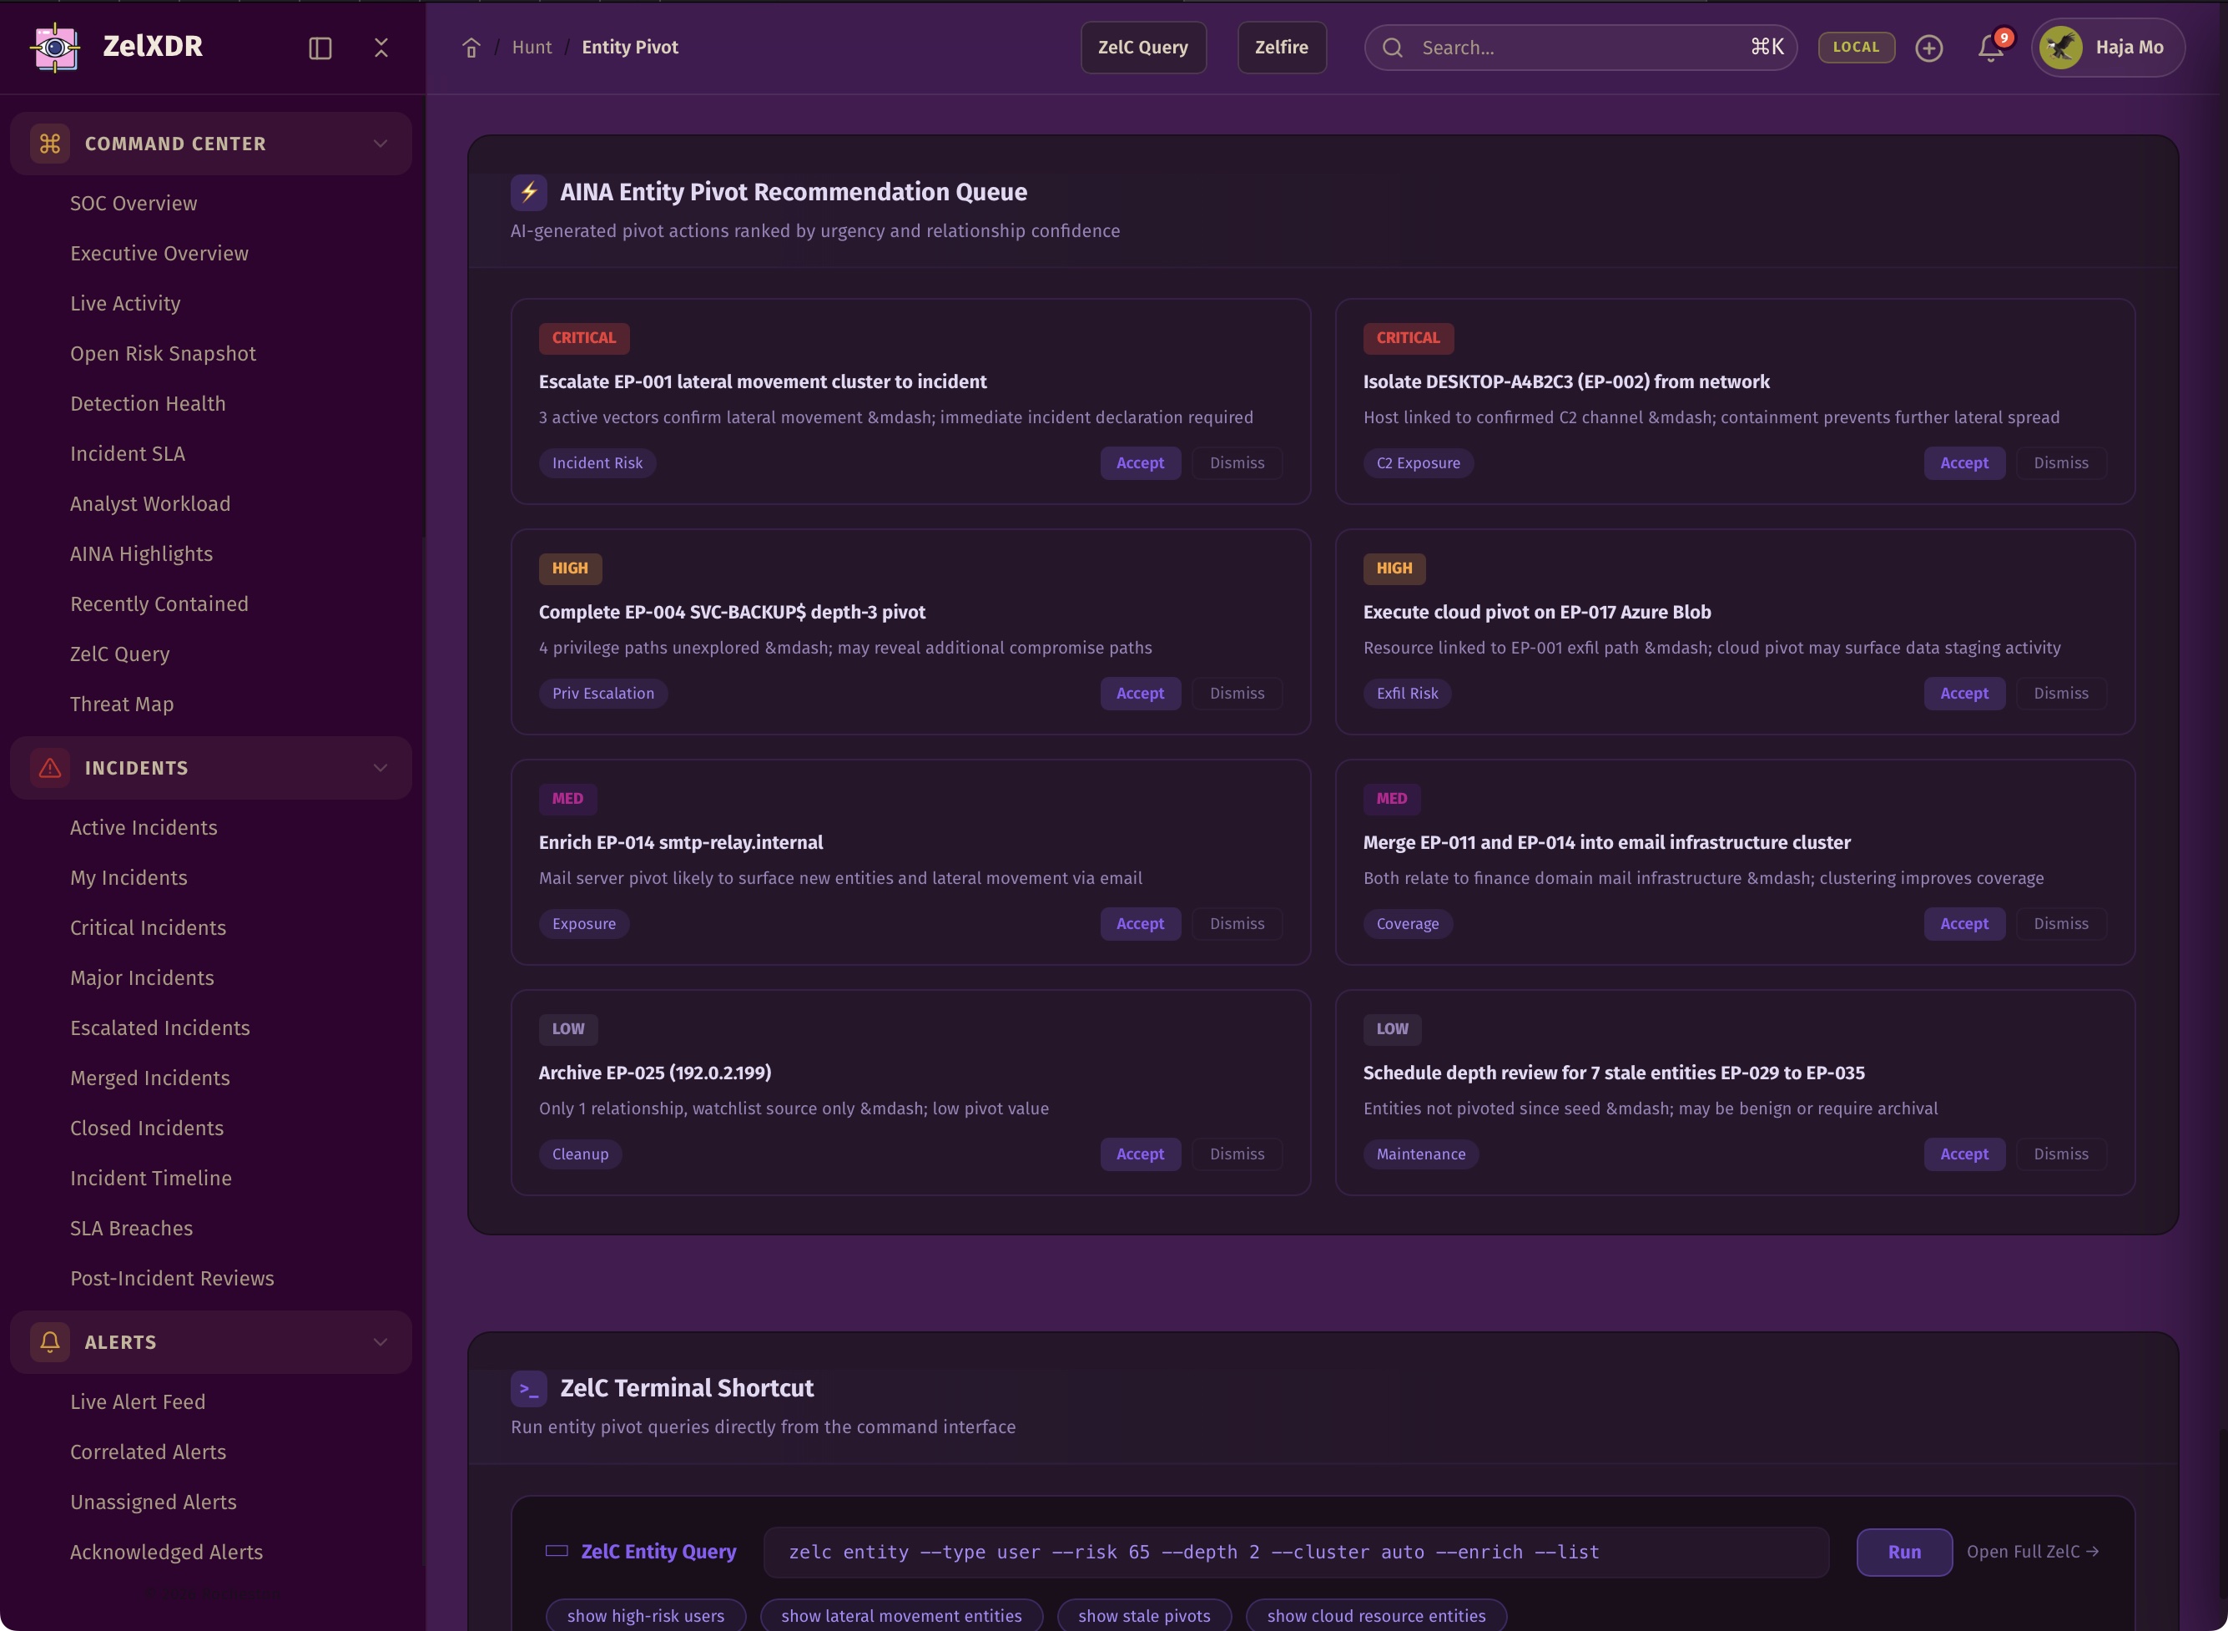Open Threat Map in sidebar
Screen dimensions: 2228x1631
coord(121,704)
